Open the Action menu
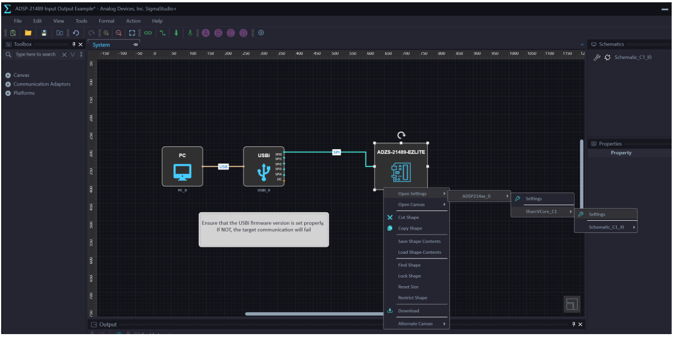 (x=133, y=21)
